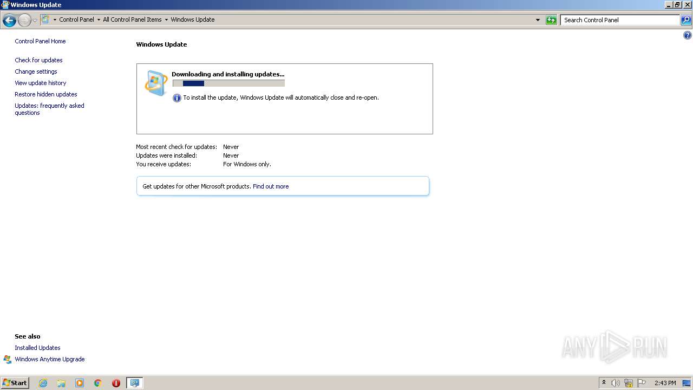
Task: Open the address bar history dropdown
Action: 538,20
